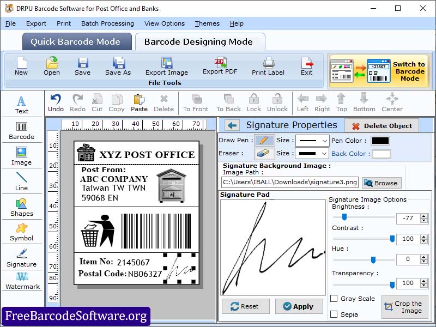Activate the Draw Pen tool
This screenshot has height=327, width=436.
pyautogui.click(x=264, y=141)
